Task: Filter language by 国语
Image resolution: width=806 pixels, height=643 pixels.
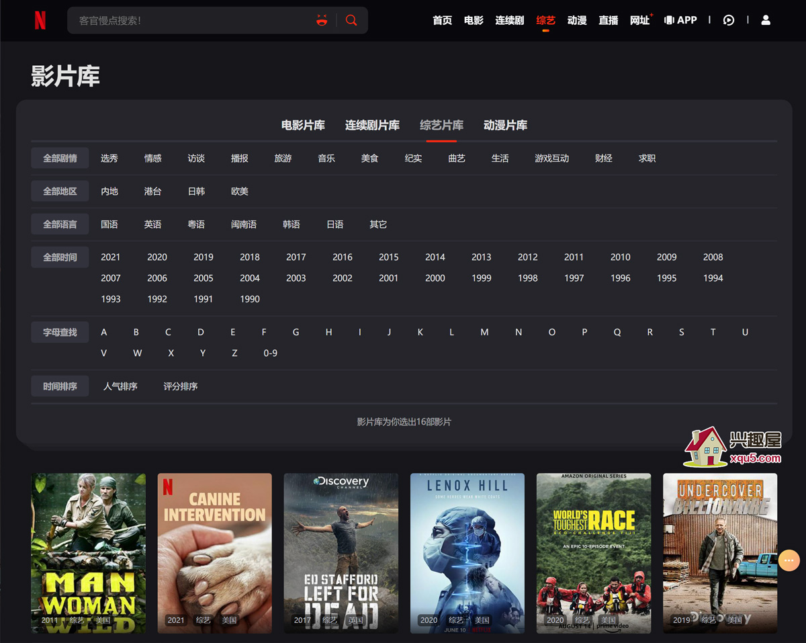Action: [109, 224]
